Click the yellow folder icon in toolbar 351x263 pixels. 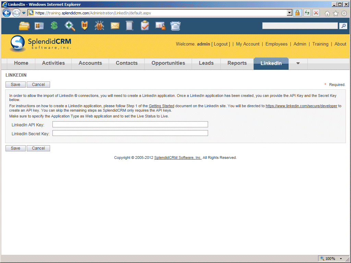24,26
